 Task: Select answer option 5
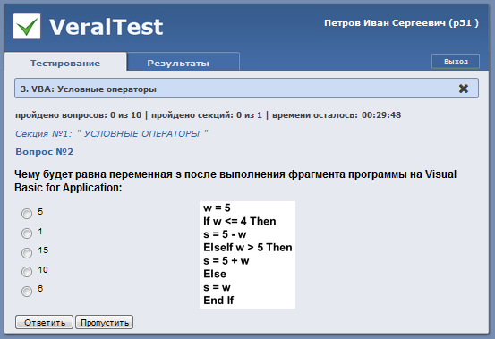click(27, 214)
